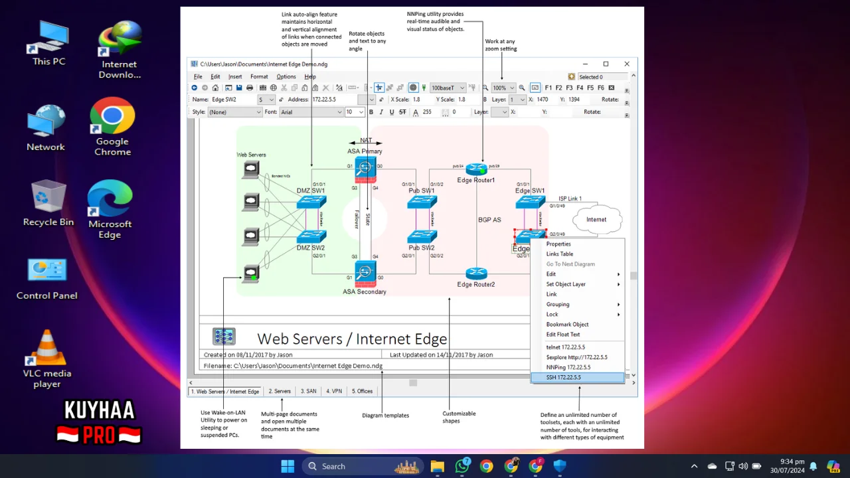Print the diagram using printer icon
Viewport: 850px width, 478px height.
pos(250,88)
